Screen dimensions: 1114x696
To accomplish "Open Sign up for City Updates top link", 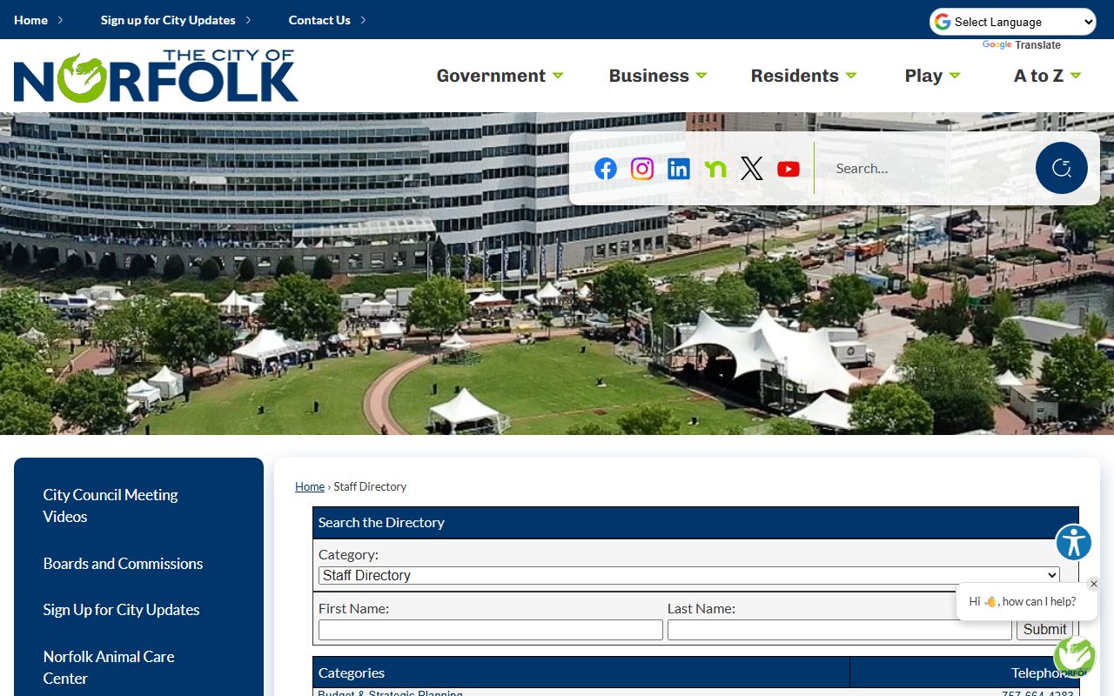I will coord(168,20).
